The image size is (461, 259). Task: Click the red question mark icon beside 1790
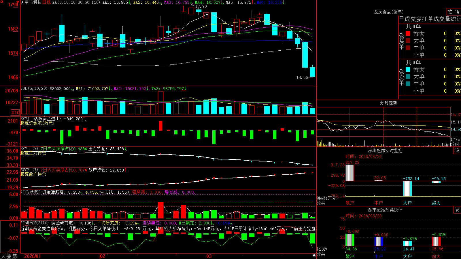(18, 2)
